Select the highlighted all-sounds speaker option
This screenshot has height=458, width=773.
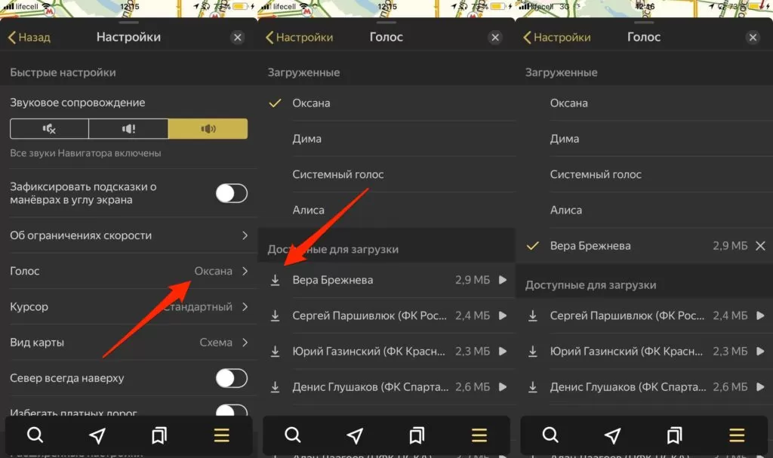tap(208, 129)
